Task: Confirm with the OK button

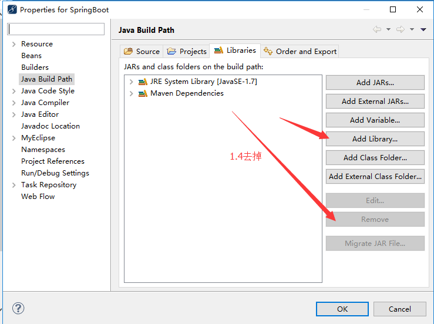Action: [342, 309]
